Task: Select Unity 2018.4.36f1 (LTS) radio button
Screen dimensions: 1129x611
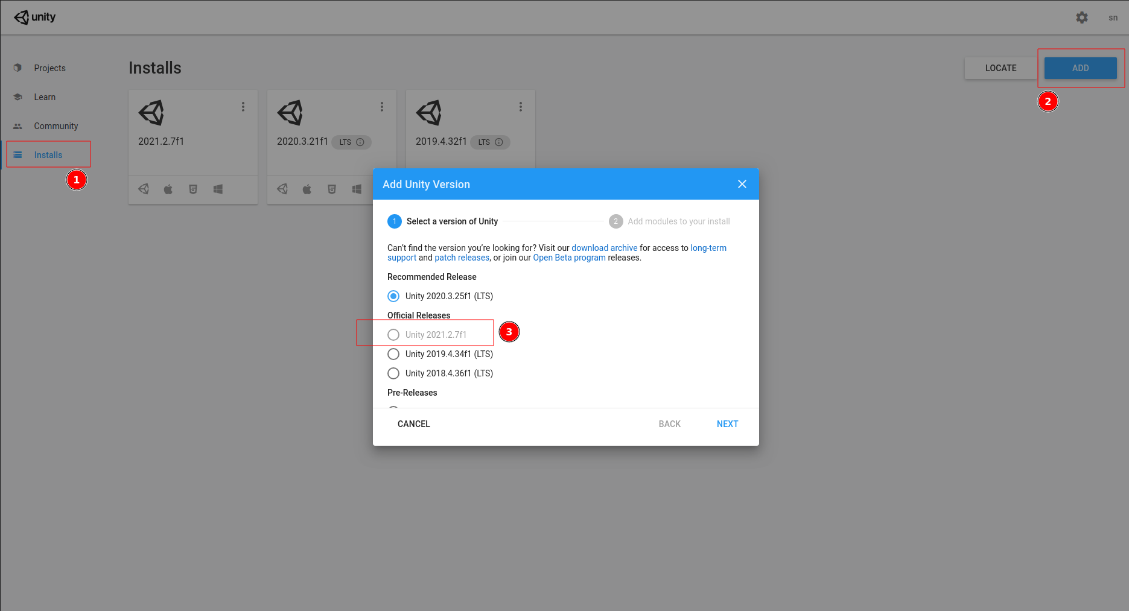Action: pyautogui.click(x=393, y=373)
